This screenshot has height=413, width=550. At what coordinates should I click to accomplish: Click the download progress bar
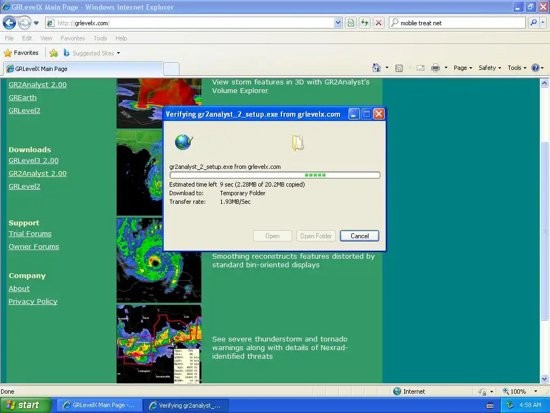[274, 175]
